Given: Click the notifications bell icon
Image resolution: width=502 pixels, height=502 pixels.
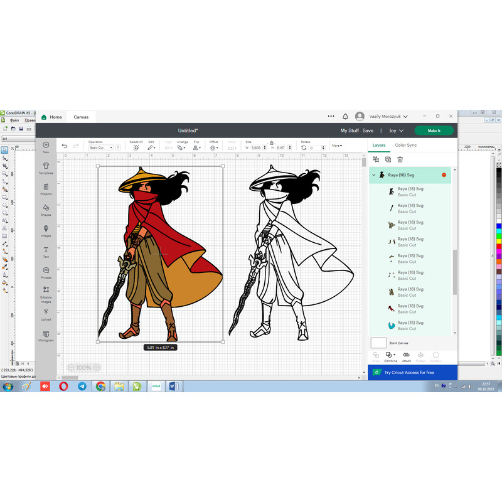Looking at the screenshot, I should point(345,117).
